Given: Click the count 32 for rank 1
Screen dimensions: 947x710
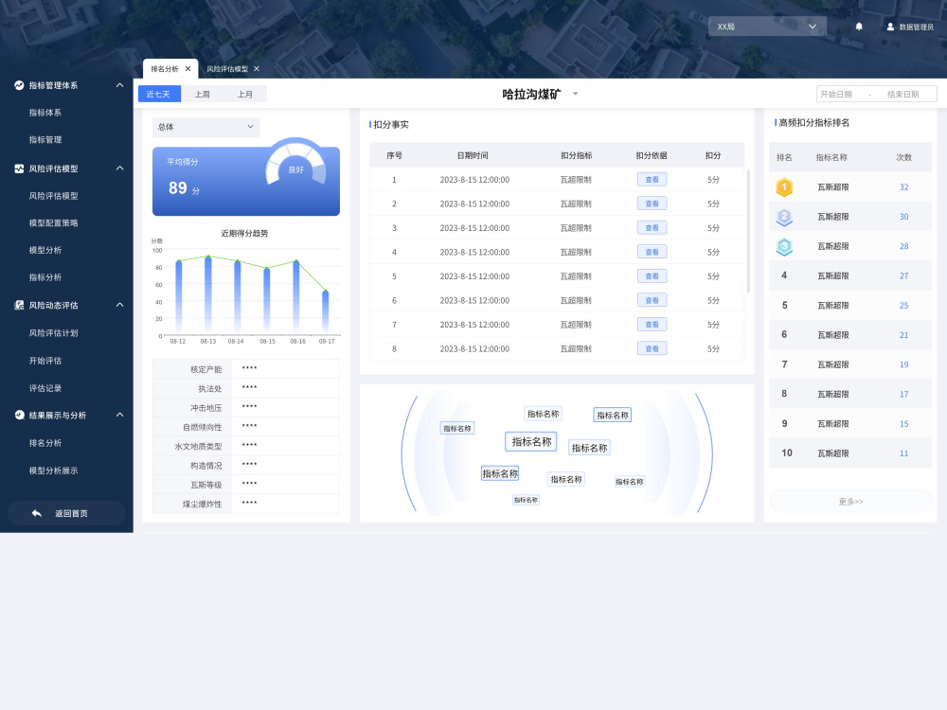Looking at the screenshot, I should coord(903,187).
